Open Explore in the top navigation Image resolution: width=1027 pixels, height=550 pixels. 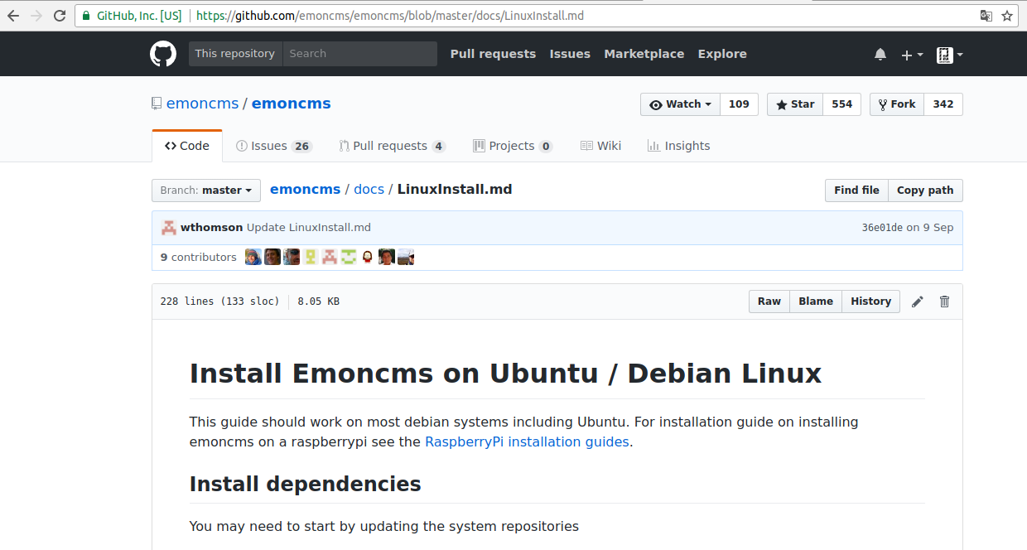pos(722,54)
